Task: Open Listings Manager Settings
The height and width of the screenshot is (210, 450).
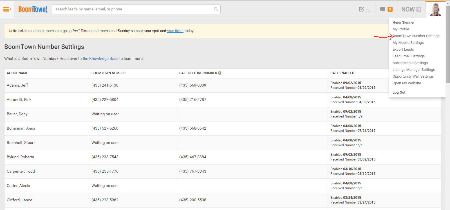Action: point(414,70)
